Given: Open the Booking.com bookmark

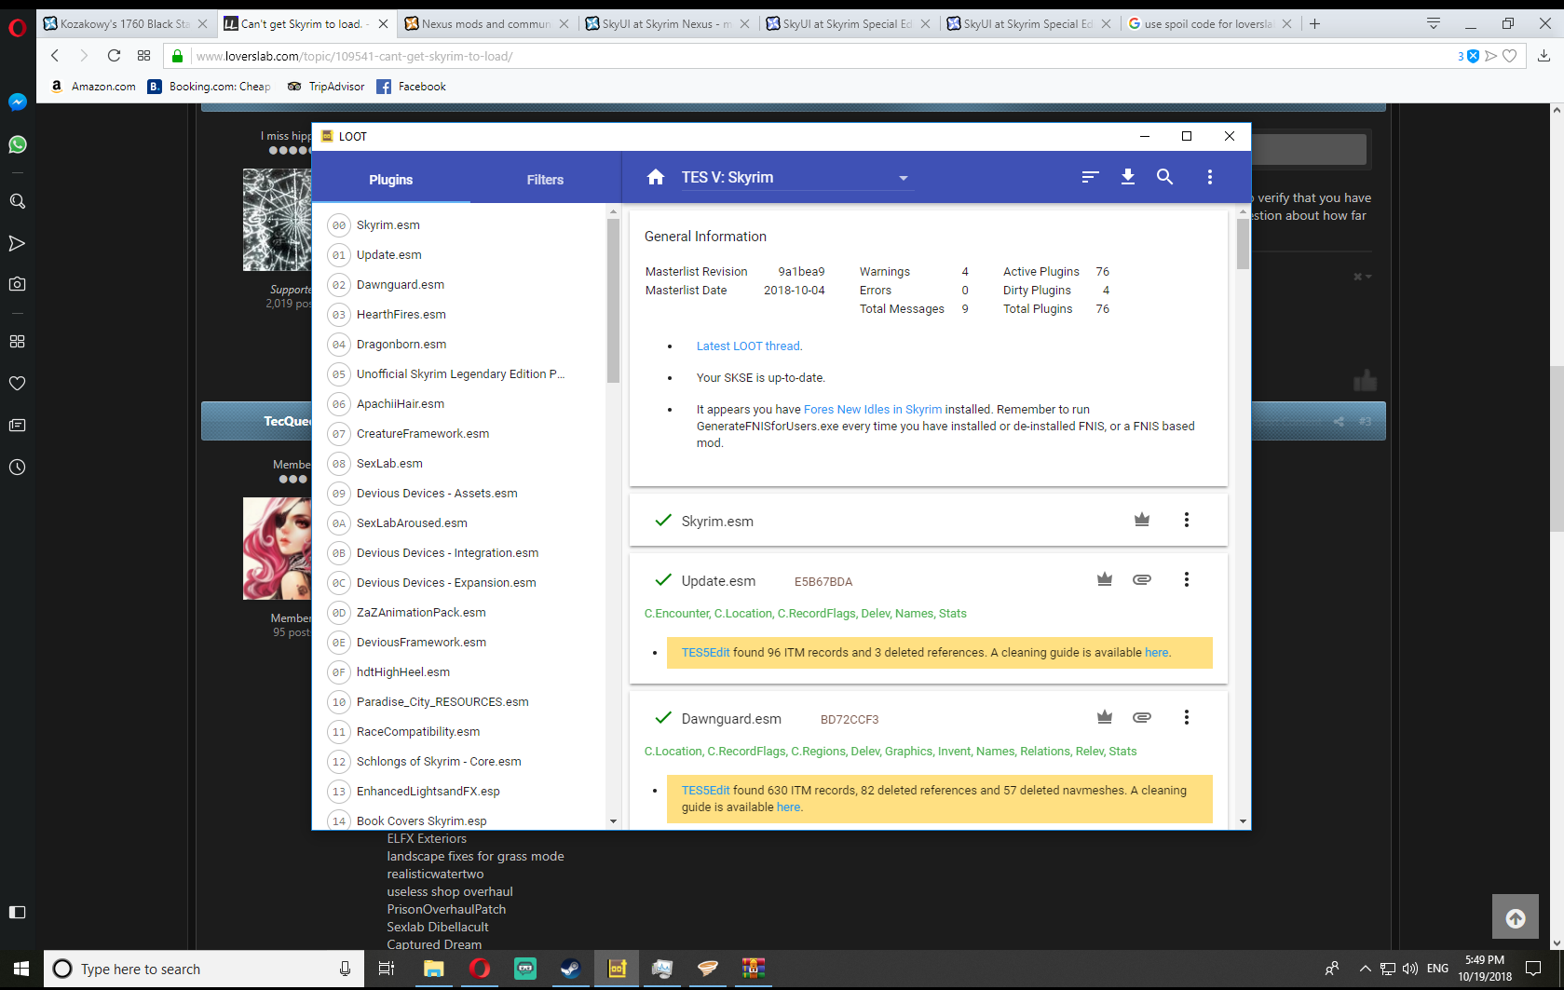Looking at the screenshot, I should (x=210, y=87).
